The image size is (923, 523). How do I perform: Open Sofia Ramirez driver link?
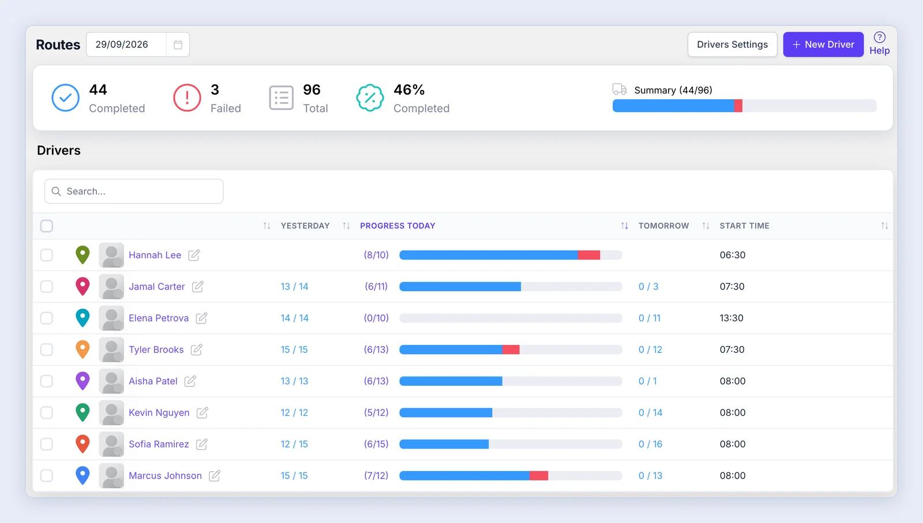click(x=159, y=444)
